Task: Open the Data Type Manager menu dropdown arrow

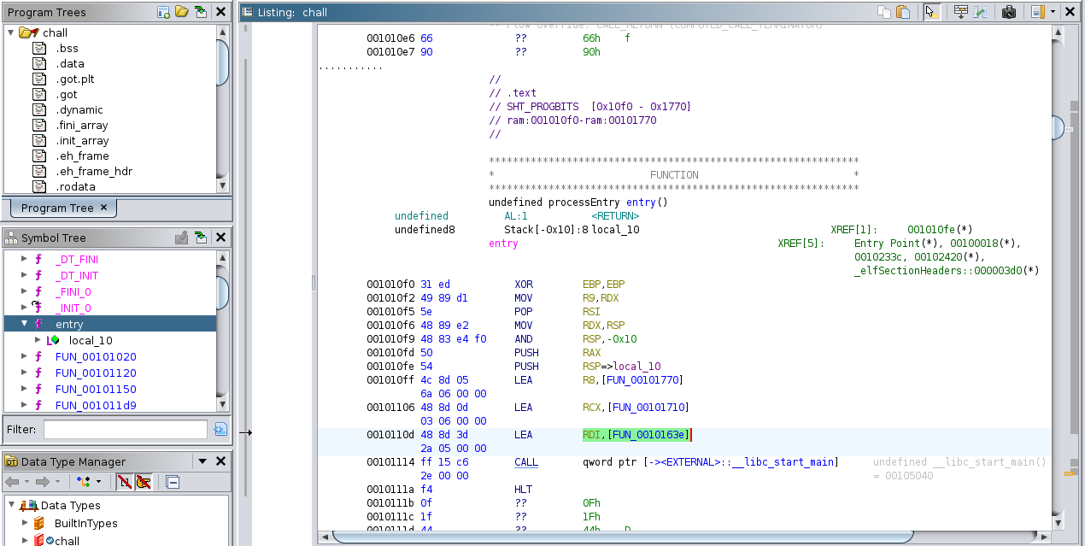Action: click(x=202, y=461)
